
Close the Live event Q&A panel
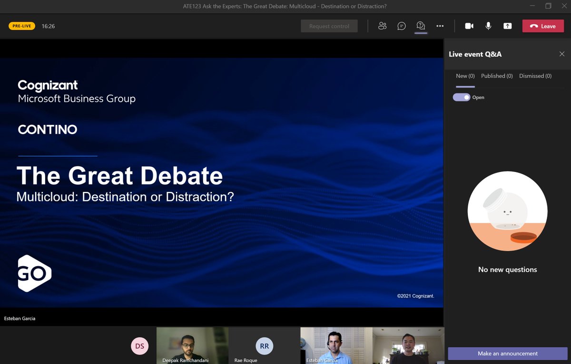click(562, 54)
